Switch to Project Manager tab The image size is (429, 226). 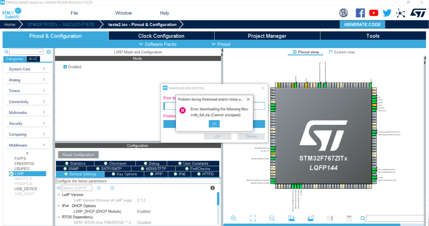click(267, 36)
